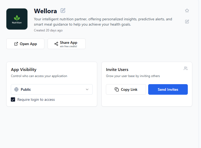
Task: Click the "Require login to access" label
Action: tap(36, 99)
